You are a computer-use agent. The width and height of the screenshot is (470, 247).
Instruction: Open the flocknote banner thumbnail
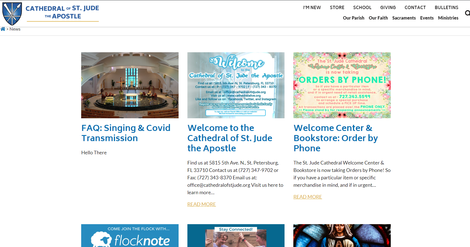(x=130, y=235)
